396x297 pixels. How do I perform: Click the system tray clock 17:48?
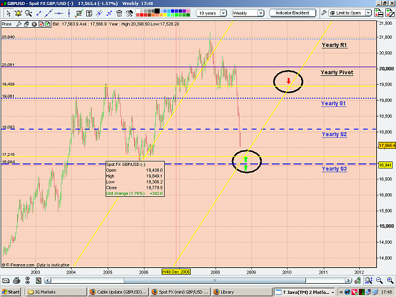click(386, 292)
